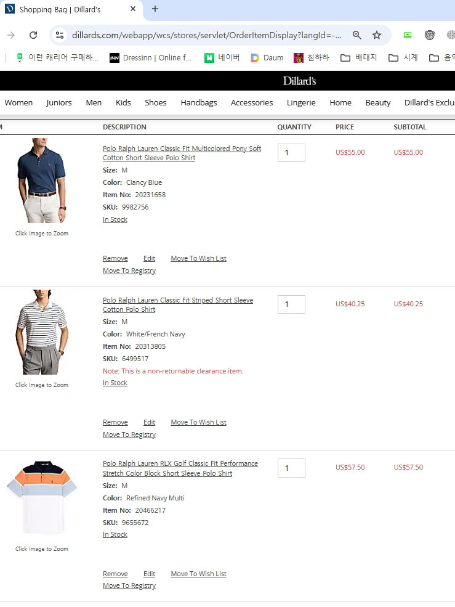Viewport: 455px width, 607px height.
Task: Click the Dillard's logo
Action: point(299,81)
